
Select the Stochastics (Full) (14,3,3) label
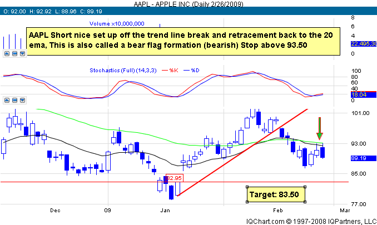[x=123, y=71]
